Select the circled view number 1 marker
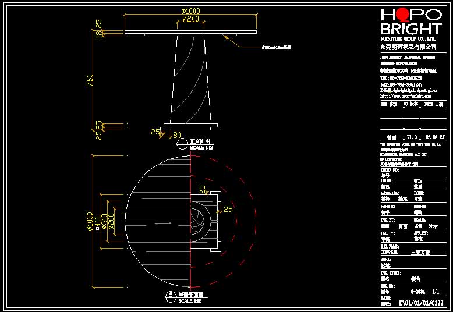The height and width of the screenshot is (312, 453). click(x=182, y=144)
